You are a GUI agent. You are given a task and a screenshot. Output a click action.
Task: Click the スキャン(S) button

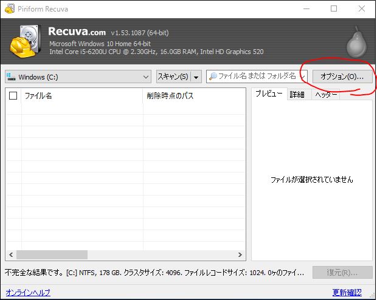pos(173,77)
